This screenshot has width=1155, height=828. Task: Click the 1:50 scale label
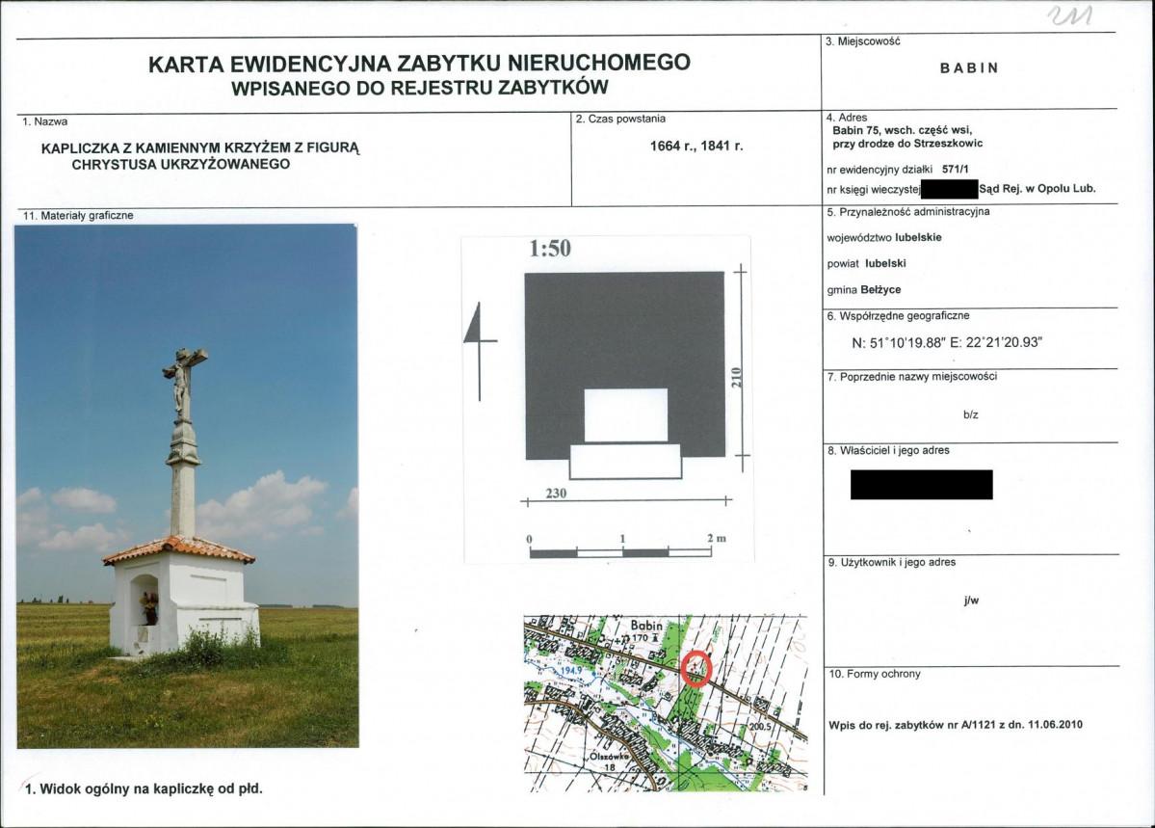click(550, 249)
